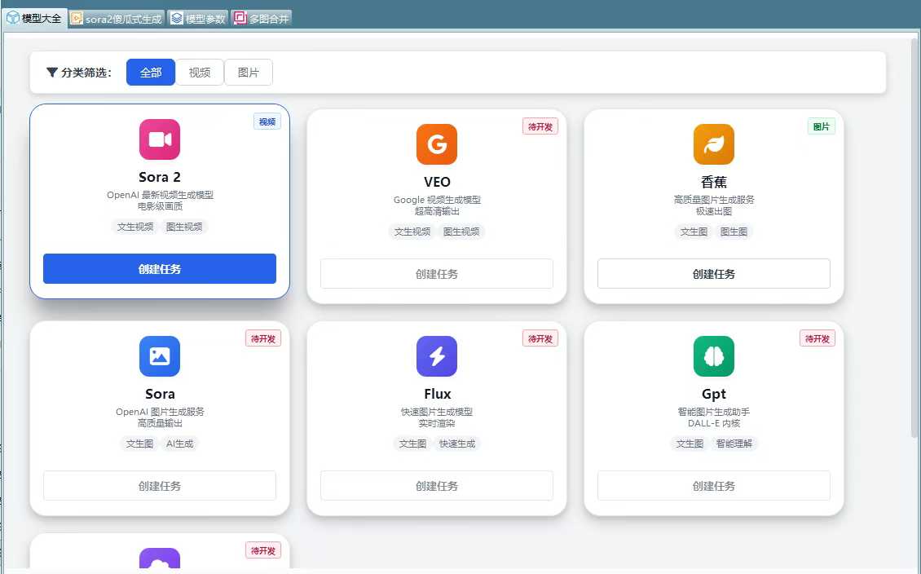Viewport: 921px width, 574px height.
Task: Click the pink Sora 2 video camera icon
Action: tap(160, 139)
